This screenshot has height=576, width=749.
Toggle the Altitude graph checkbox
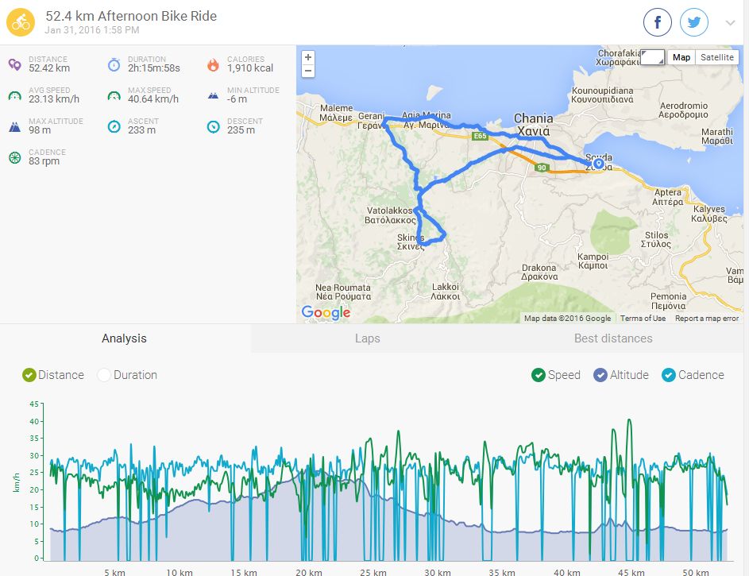pos(600,375)
